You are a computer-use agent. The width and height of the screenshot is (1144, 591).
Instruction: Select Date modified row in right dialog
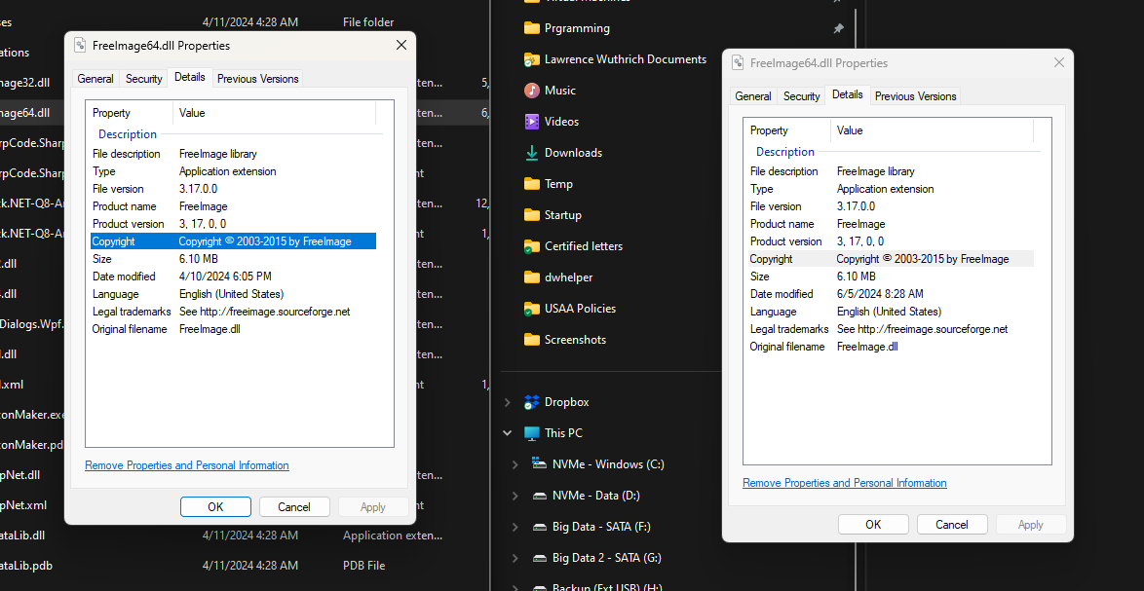click(x=891, y=294)
